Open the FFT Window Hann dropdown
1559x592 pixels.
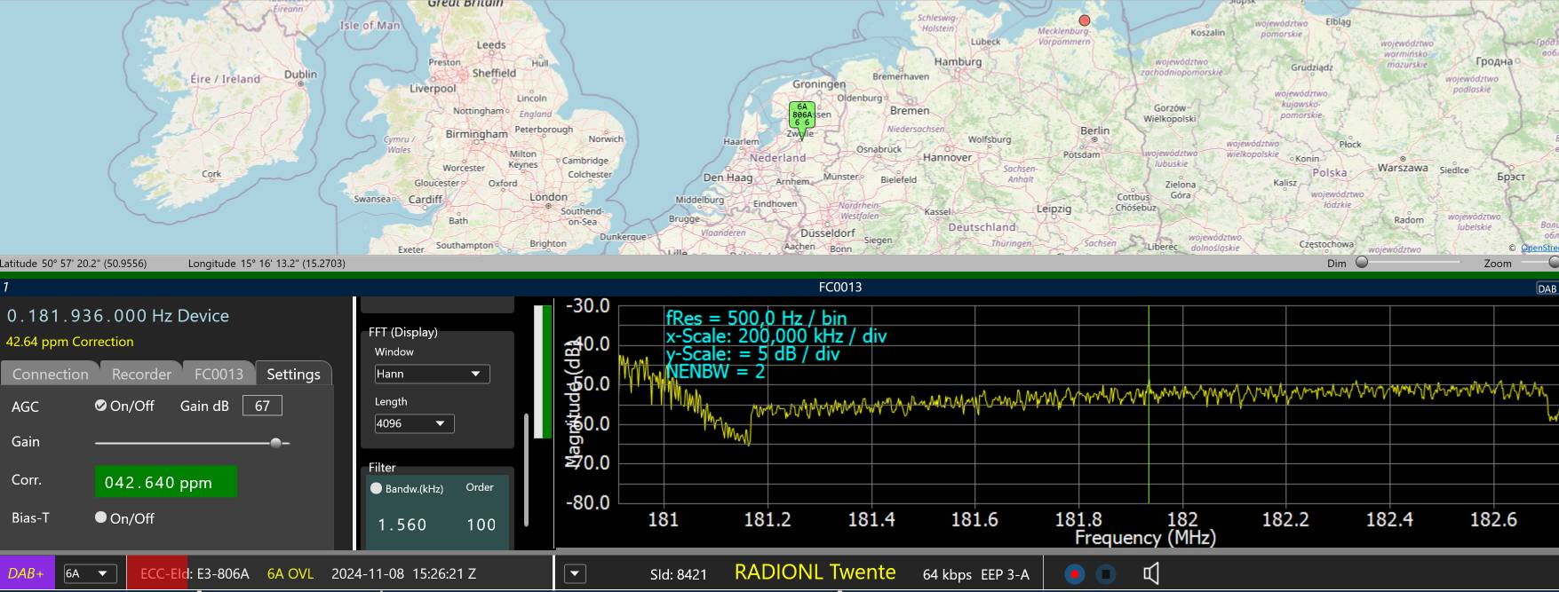coord(432,374)
